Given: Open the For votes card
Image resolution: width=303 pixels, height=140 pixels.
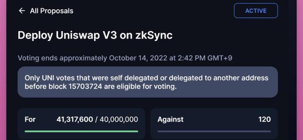Looking at the screenshot, I should (x=81, y=123).
